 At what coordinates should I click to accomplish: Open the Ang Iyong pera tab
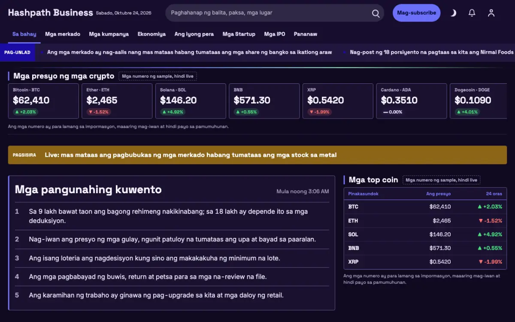194,34
